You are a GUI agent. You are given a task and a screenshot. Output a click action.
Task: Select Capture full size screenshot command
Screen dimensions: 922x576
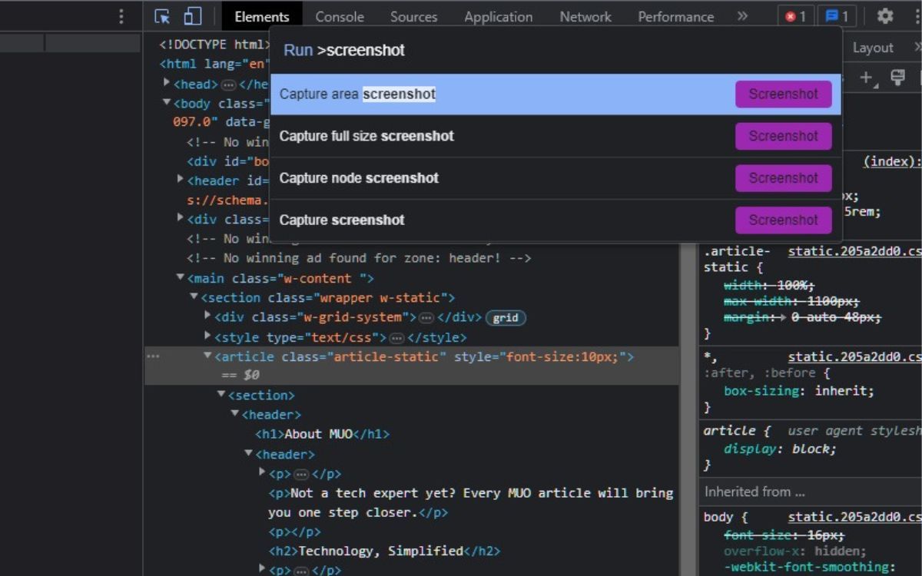click(366, 136)
